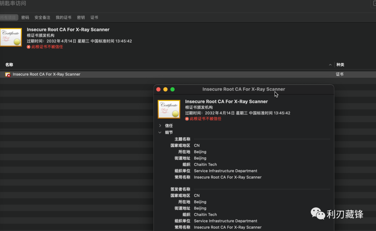Collapse the 细节 section

(x=160, y=132)
